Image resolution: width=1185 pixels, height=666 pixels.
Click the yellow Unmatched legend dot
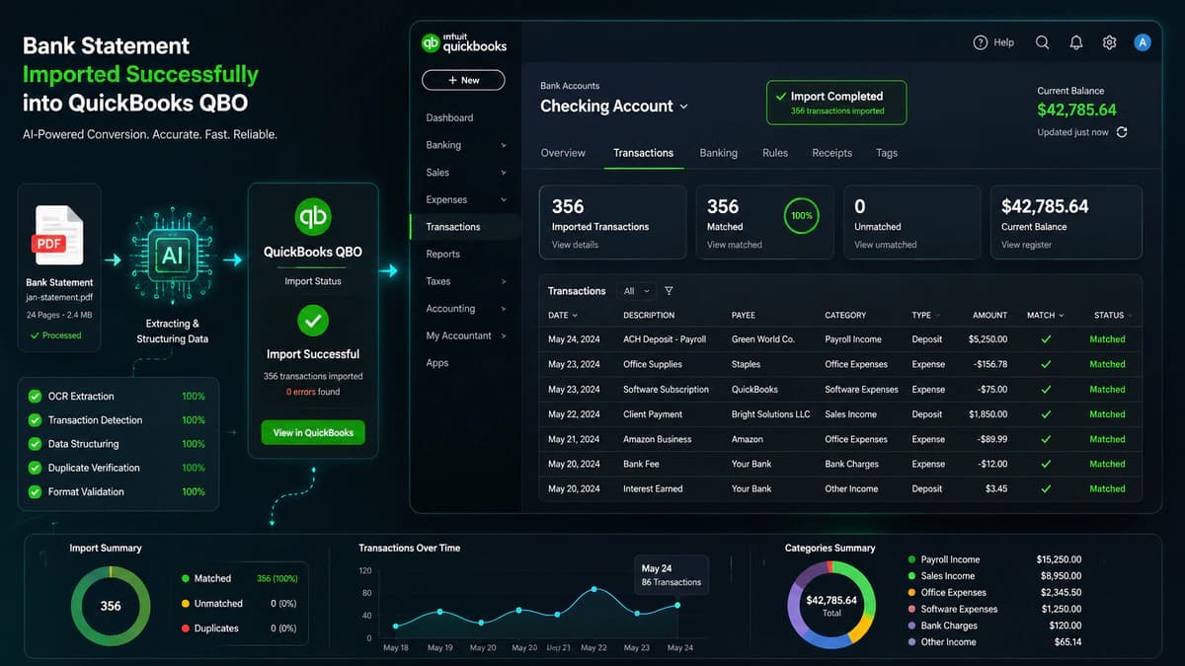(186, 604)
